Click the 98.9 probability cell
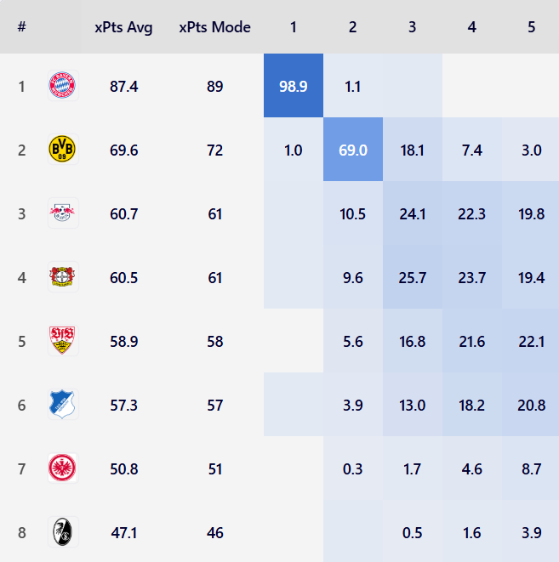Image resolution: width=559 pixels, height=562 pixels. click(x=294, y=86)
